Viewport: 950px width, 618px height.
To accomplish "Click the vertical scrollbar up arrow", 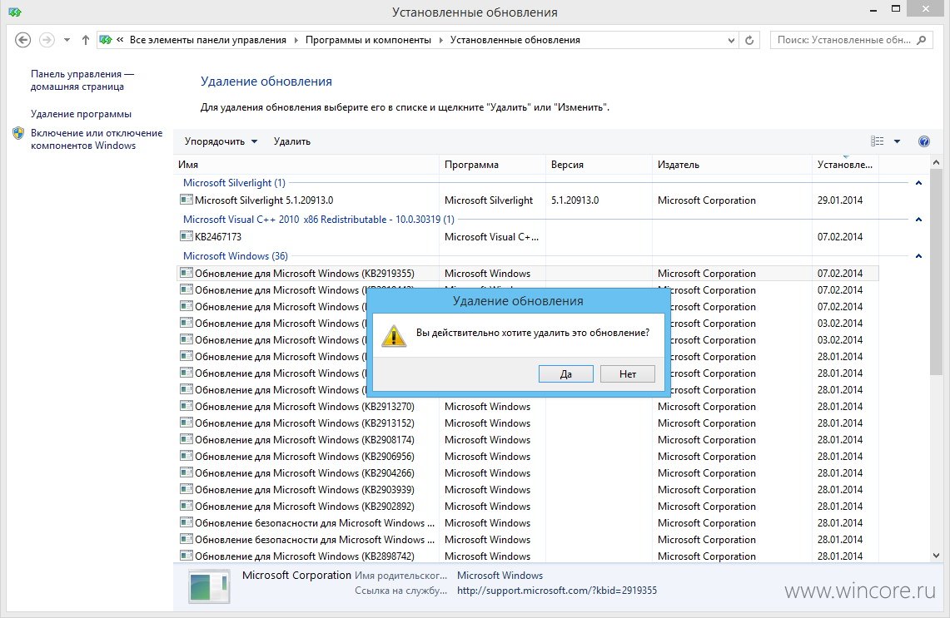I will point(936,162).
